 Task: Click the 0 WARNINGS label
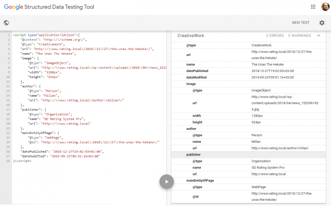300,36
